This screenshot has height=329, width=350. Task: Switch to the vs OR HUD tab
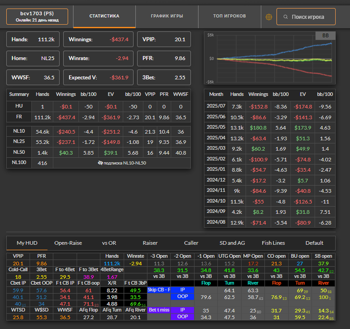click(x=108, y=243)
